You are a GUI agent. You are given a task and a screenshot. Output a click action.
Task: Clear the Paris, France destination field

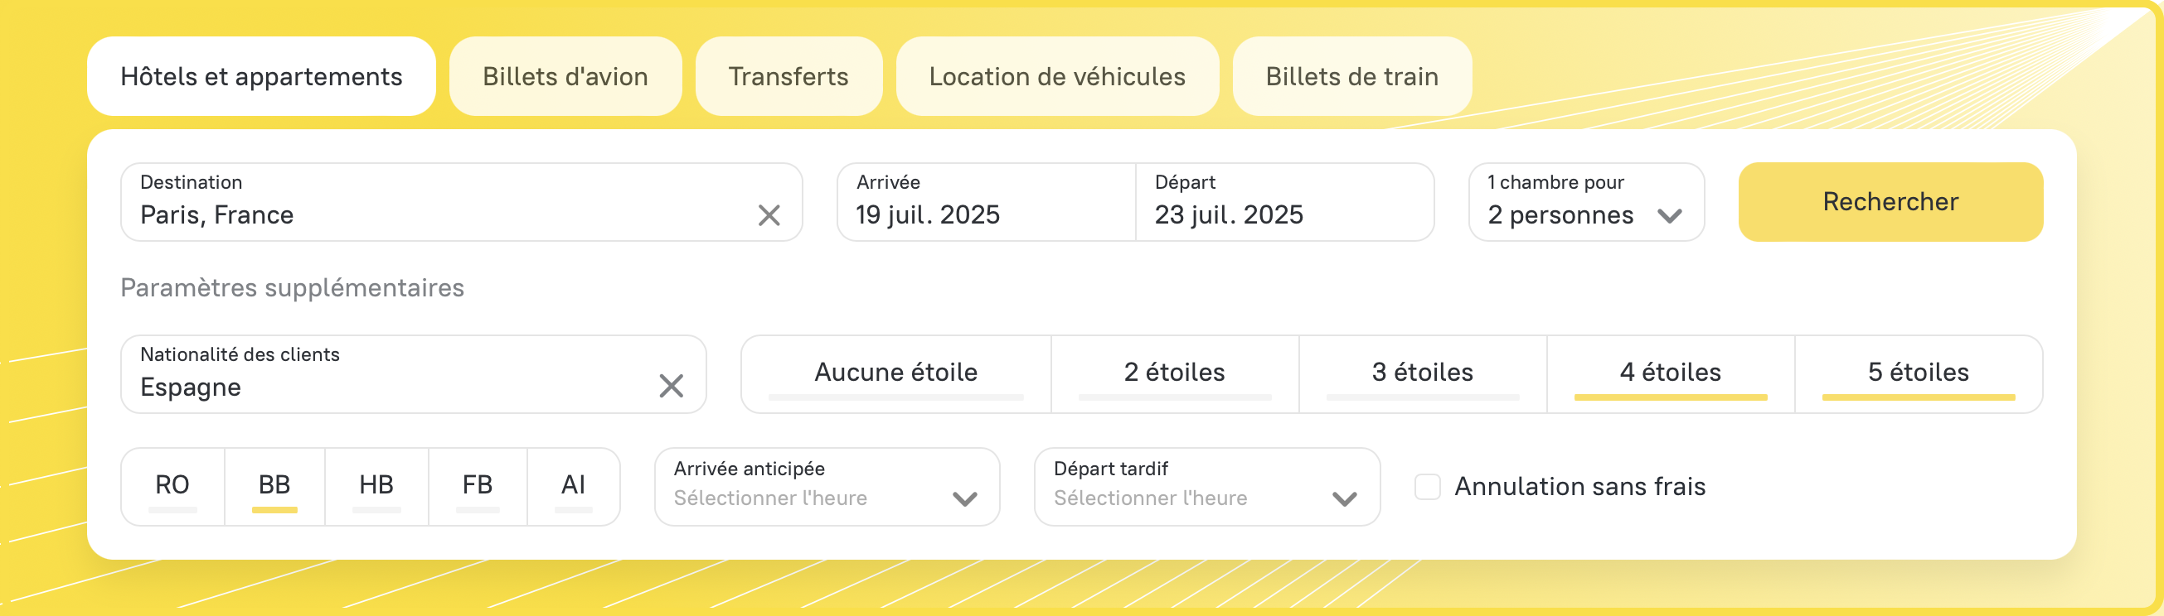[769, 216]
